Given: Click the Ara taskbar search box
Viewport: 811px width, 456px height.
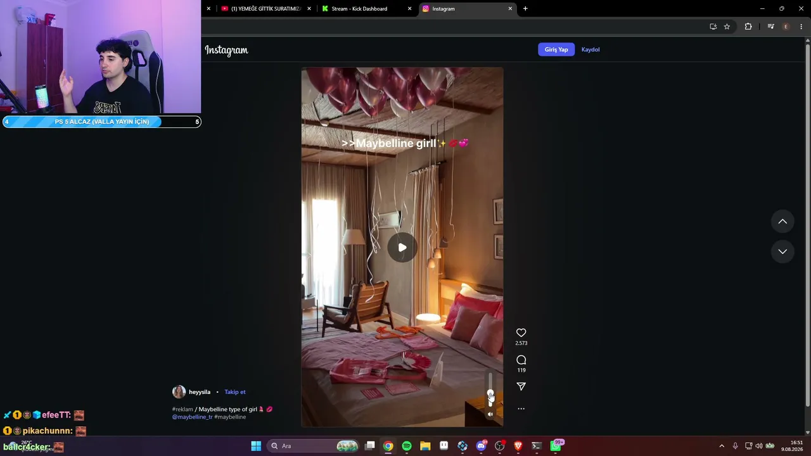Looking at the screenshot, I should point(314,446).
